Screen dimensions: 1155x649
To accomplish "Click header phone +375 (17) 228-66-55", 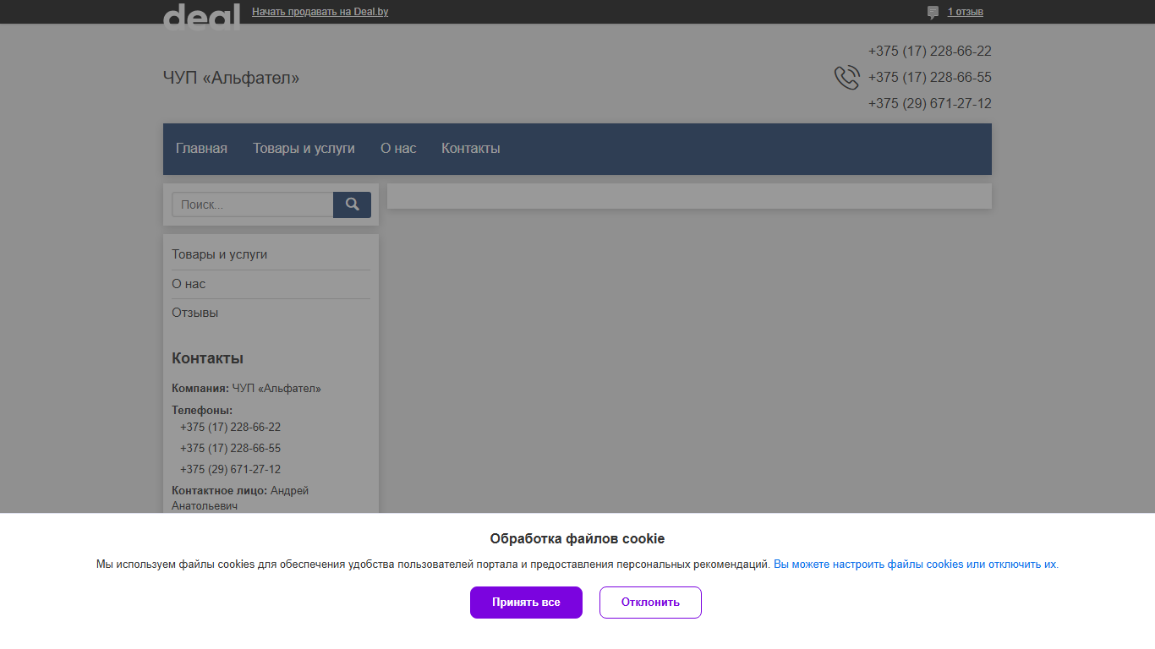I will [929, 78].
